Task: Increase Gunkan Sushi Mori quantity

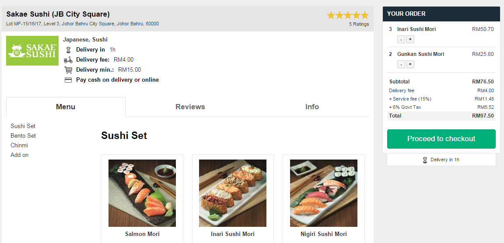Action: tap(410, 65)
